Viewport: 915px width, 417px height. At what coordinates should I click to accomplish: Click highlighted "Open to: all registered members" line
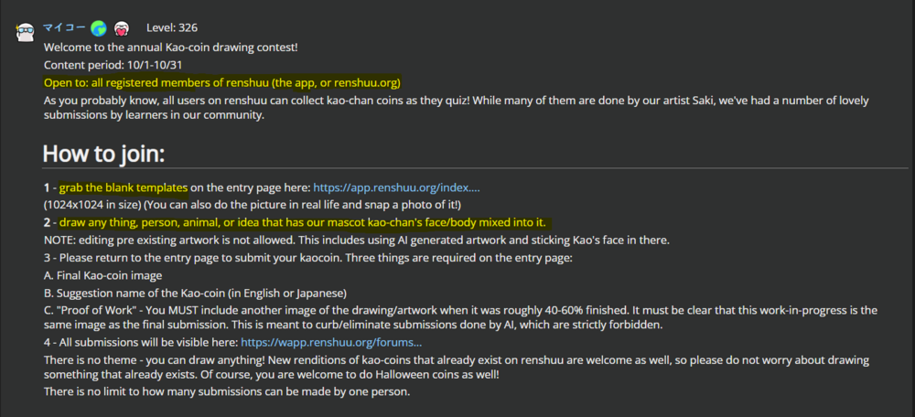[222, 82]
